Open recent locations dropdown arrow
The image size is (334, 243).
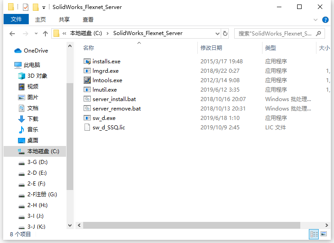click(36, 33)
